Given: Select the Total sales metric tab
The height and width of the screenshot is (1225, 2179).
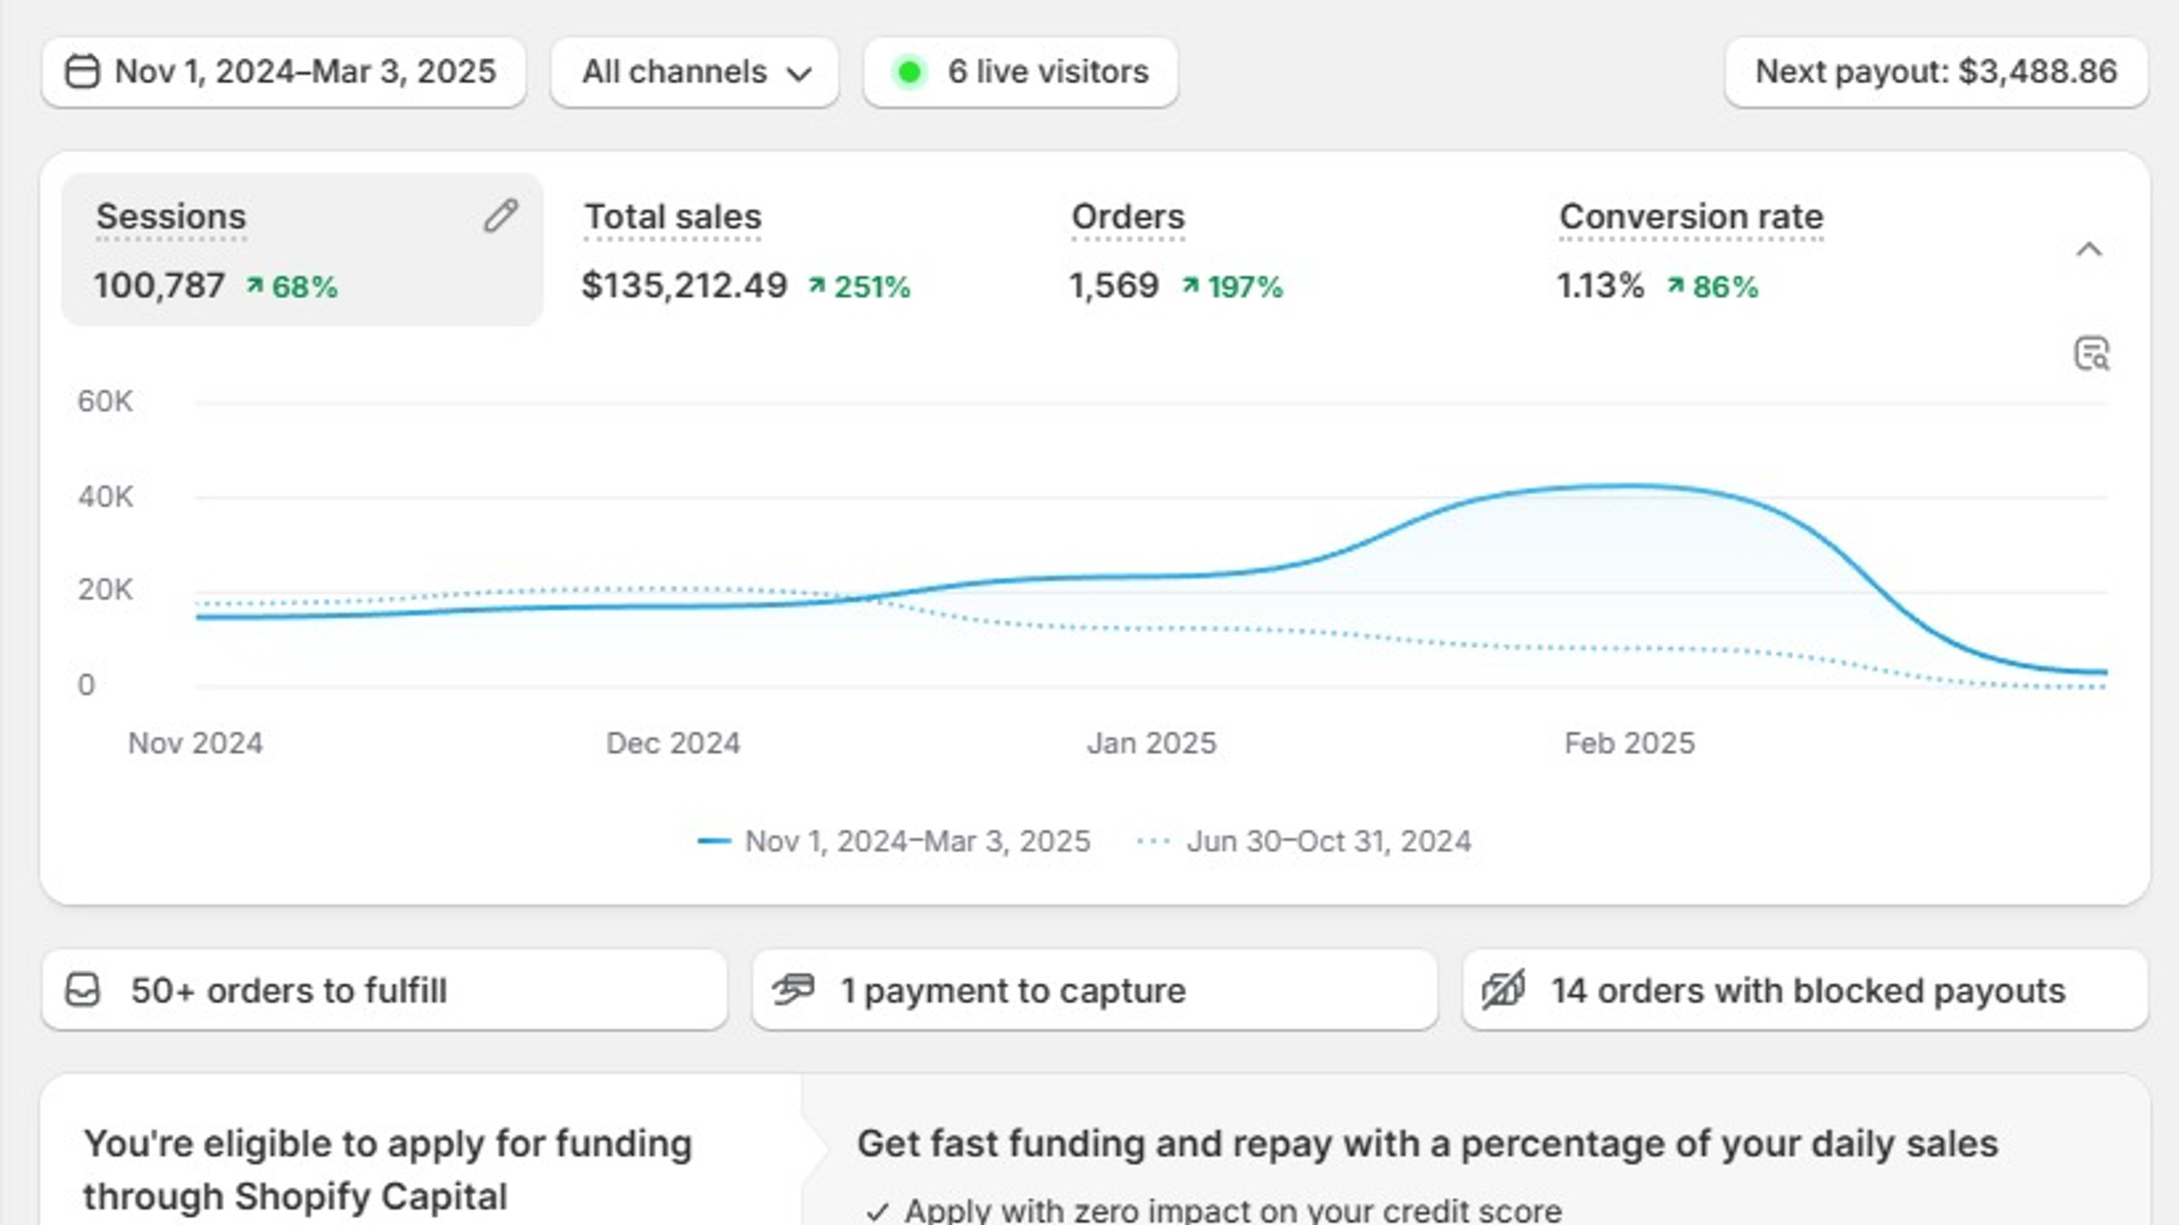Looking at the screenshot, I should (746, 250).
